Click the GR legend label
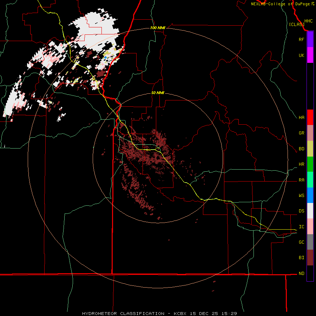Screen dimensions: 316x316 (301, 133)
